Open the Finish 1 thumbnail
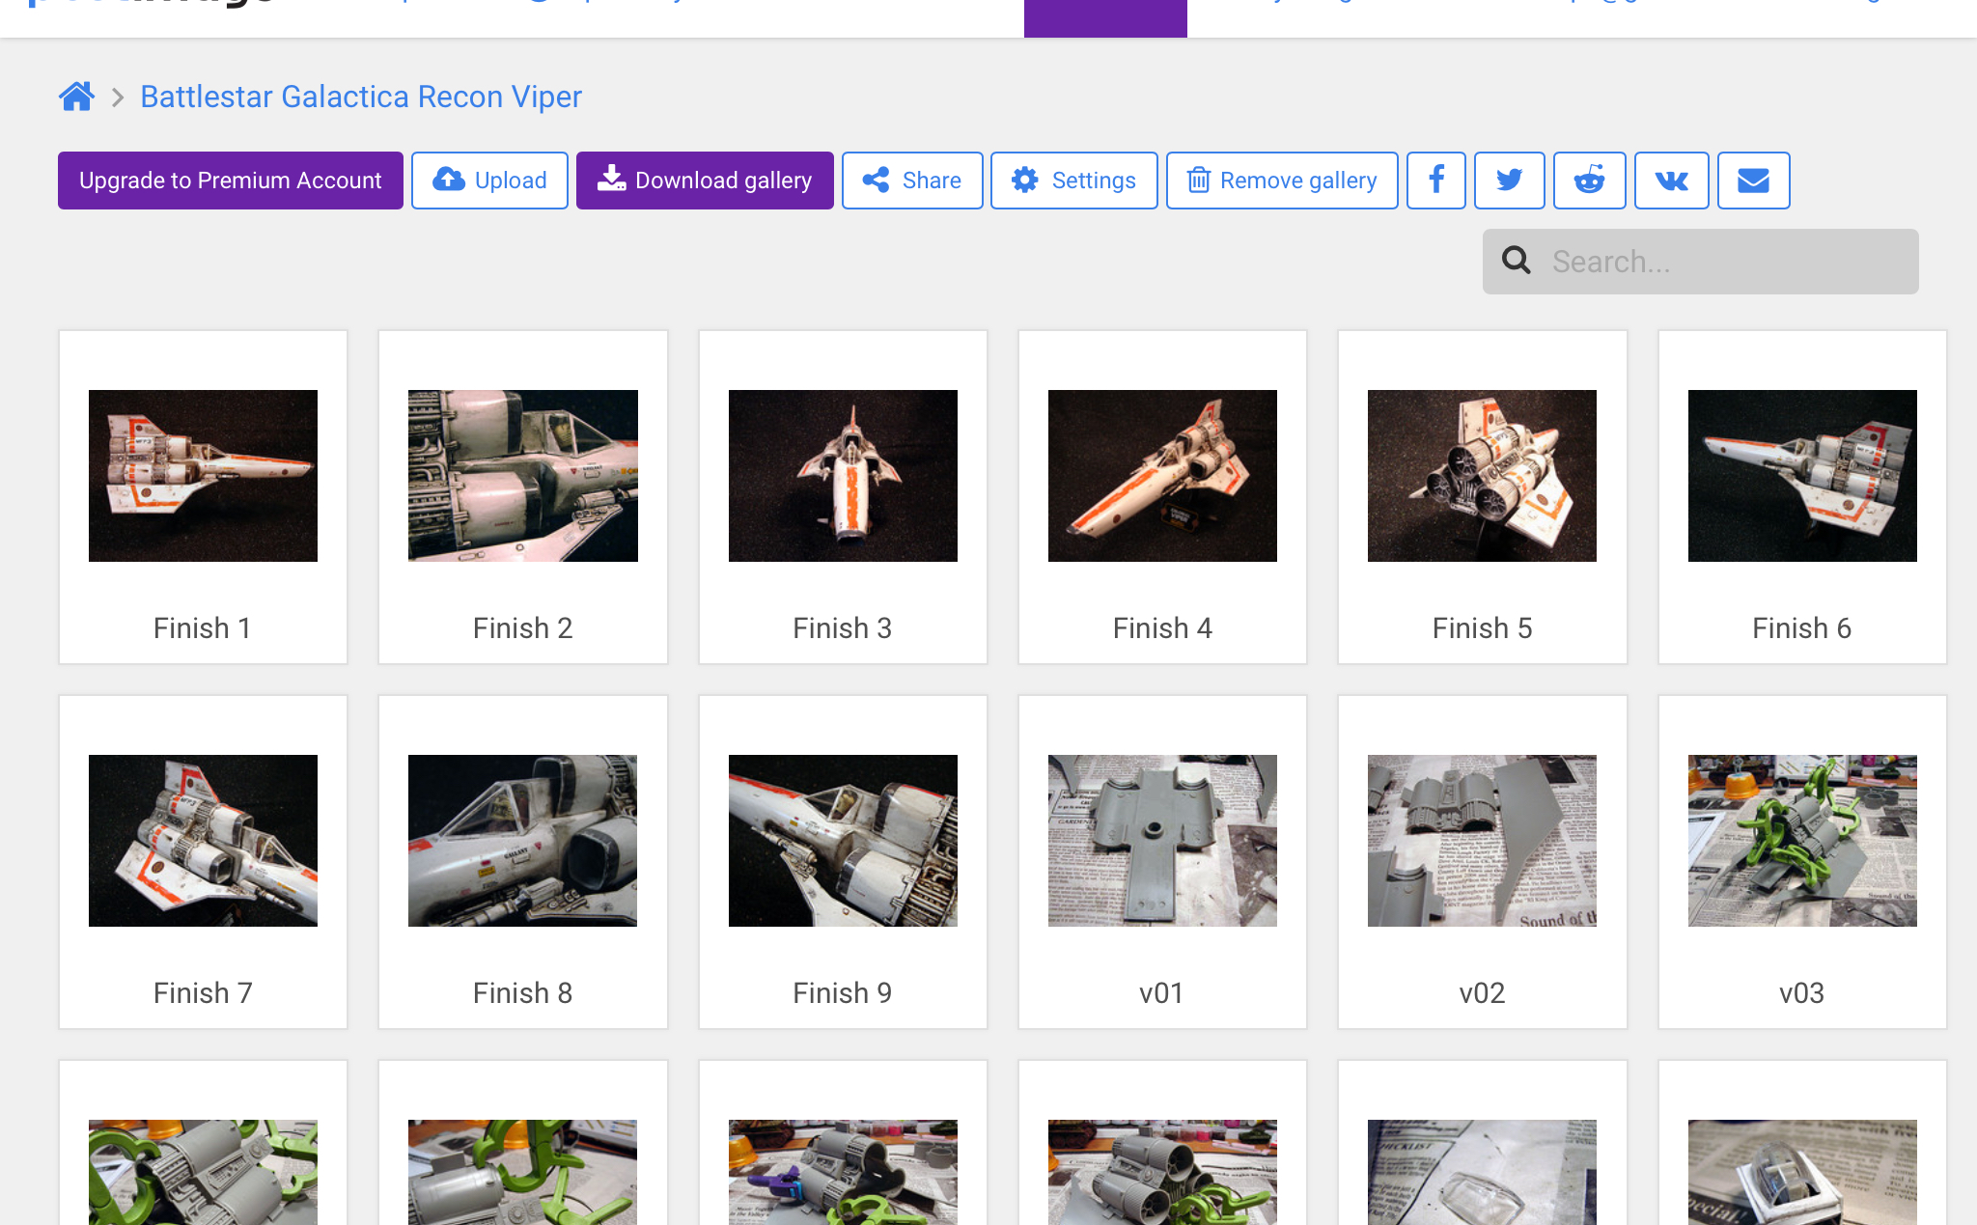Screen dimensions: 1977x1225 click(x=203, y=476)
